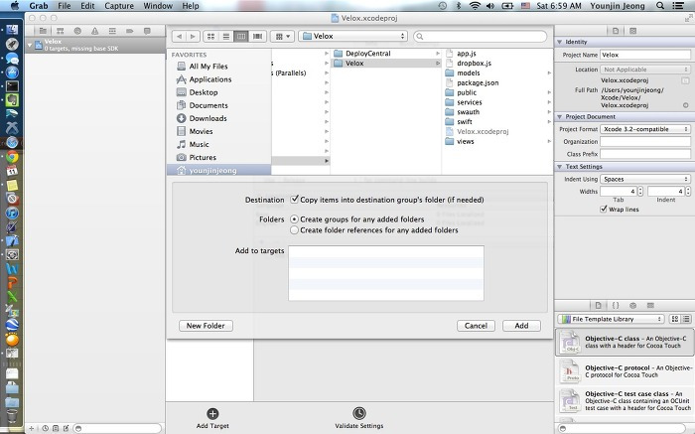The image size is (695, 434).
Task: Show Code Snippet Library braces icon
Action: click(x=616, y=306)
